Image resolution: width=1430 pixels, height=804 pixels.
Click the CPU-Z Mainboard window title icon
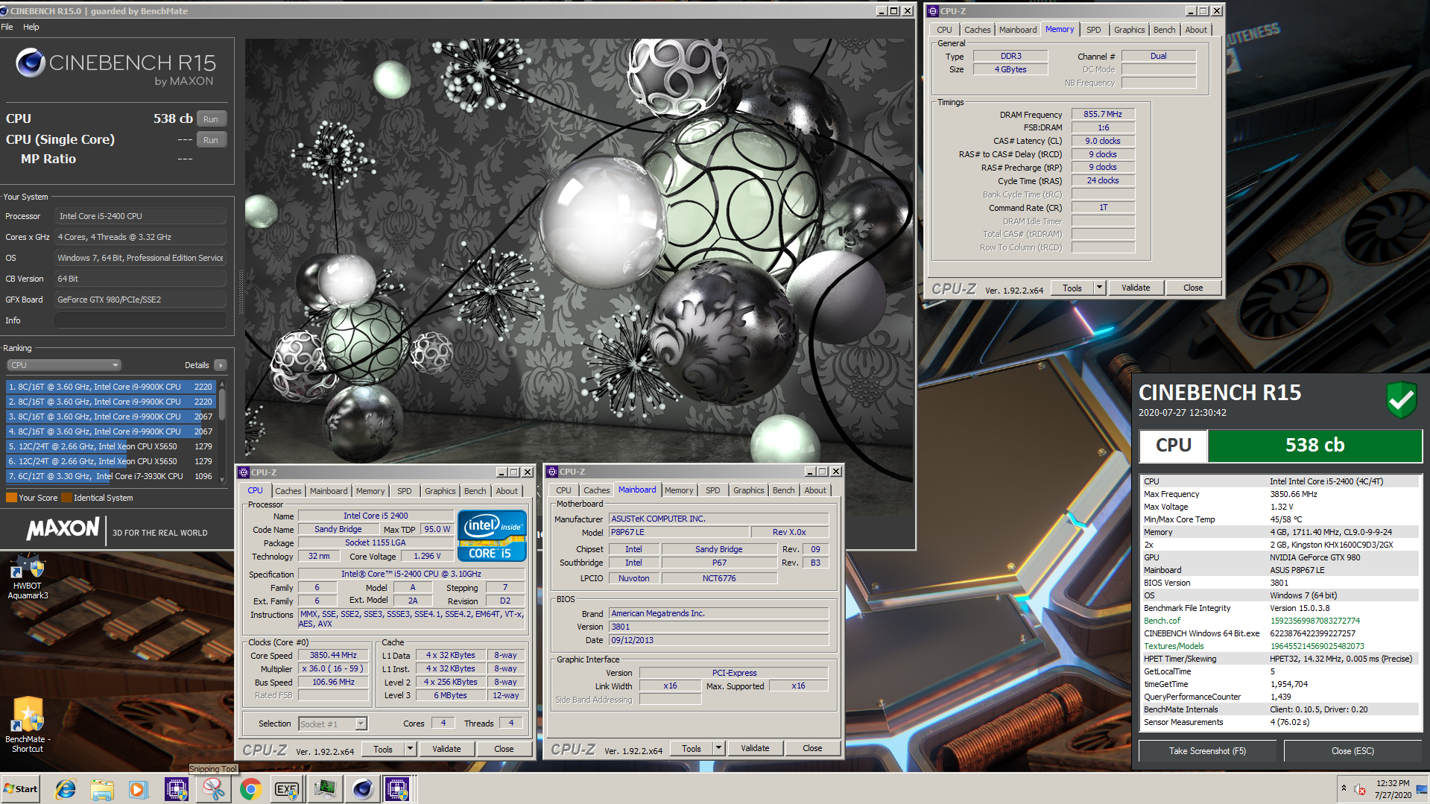[x=552, y=472]
